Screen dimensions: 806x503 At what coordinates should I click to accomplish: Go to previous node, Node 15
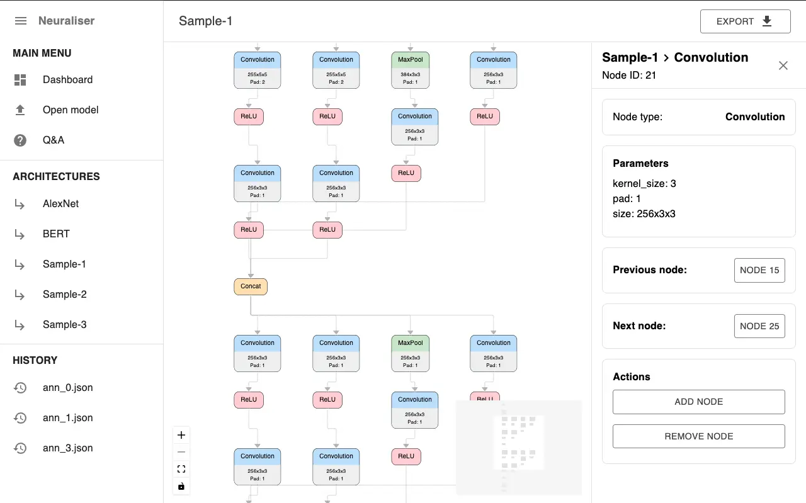(x=759, y=270)
